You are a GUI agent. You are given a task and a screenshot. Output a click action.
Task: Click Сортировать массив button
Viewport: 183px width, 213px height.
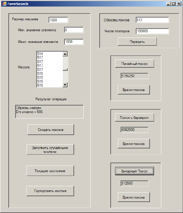pyautogui.click(x=50, y=191)
